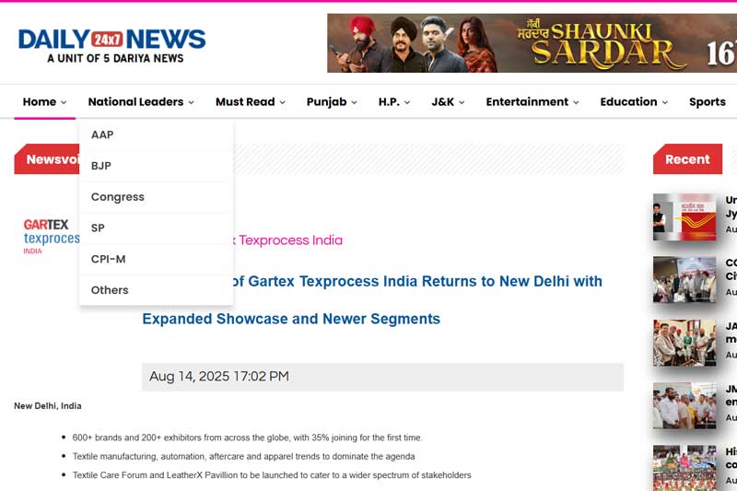Select SP from the dropdown
The height and width of the screenshot is (491, 737).
[x=157, y=228]
